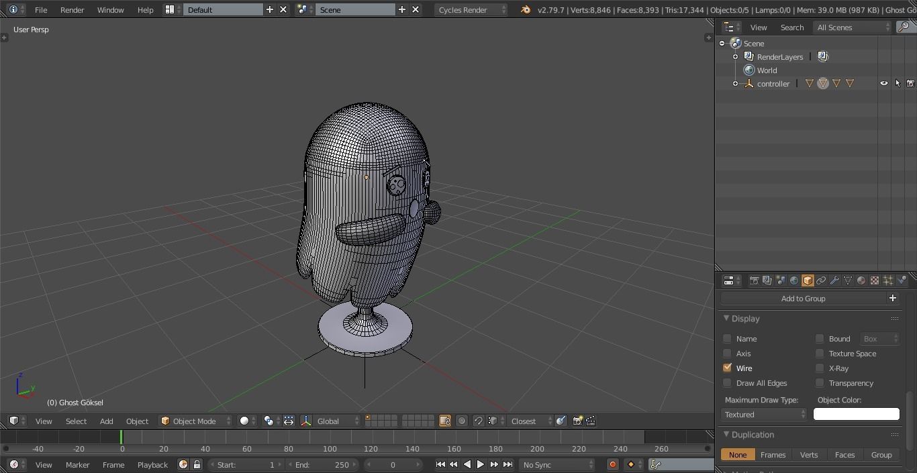
Task: Click the OpenGL render animation clapper icon
Action: [x=591, y=421]
